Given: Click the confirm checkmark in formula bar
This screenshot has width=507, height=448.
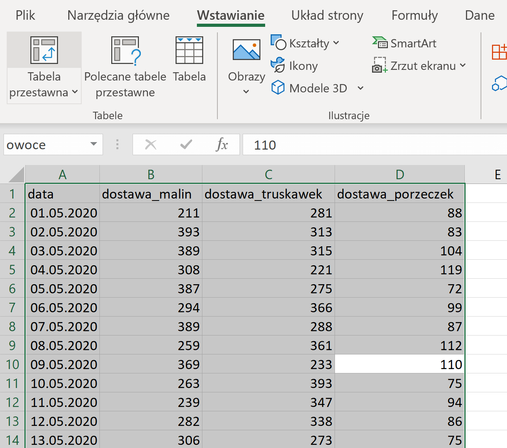Looking at the screenshot, I should point(186,144).
